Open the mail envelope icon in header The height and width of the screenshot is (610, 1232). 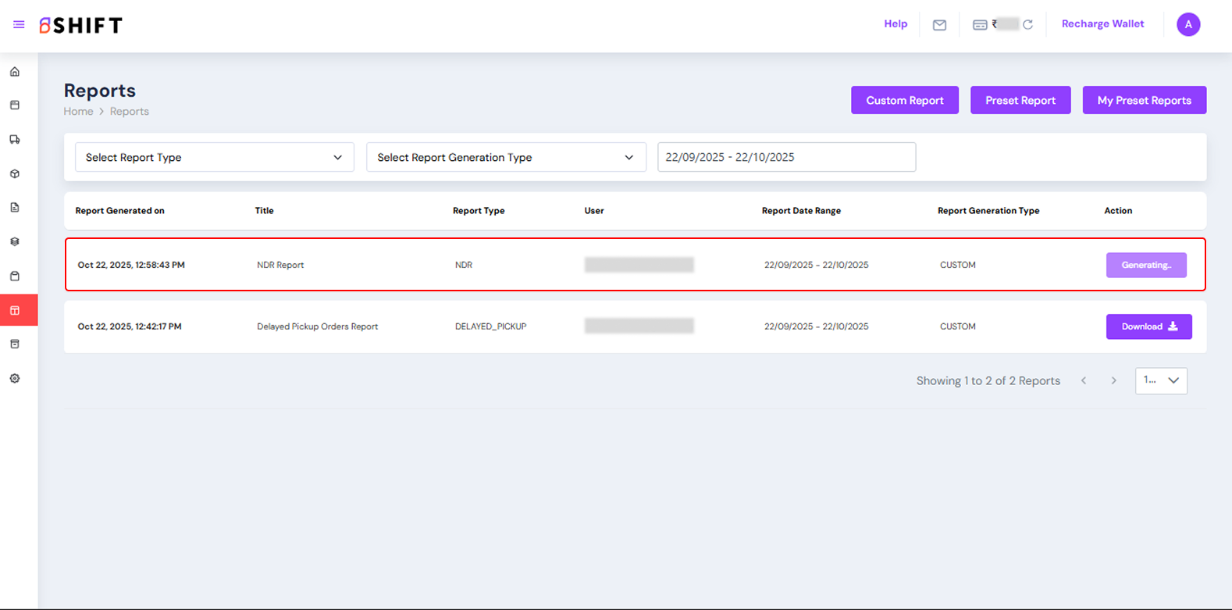939,25
